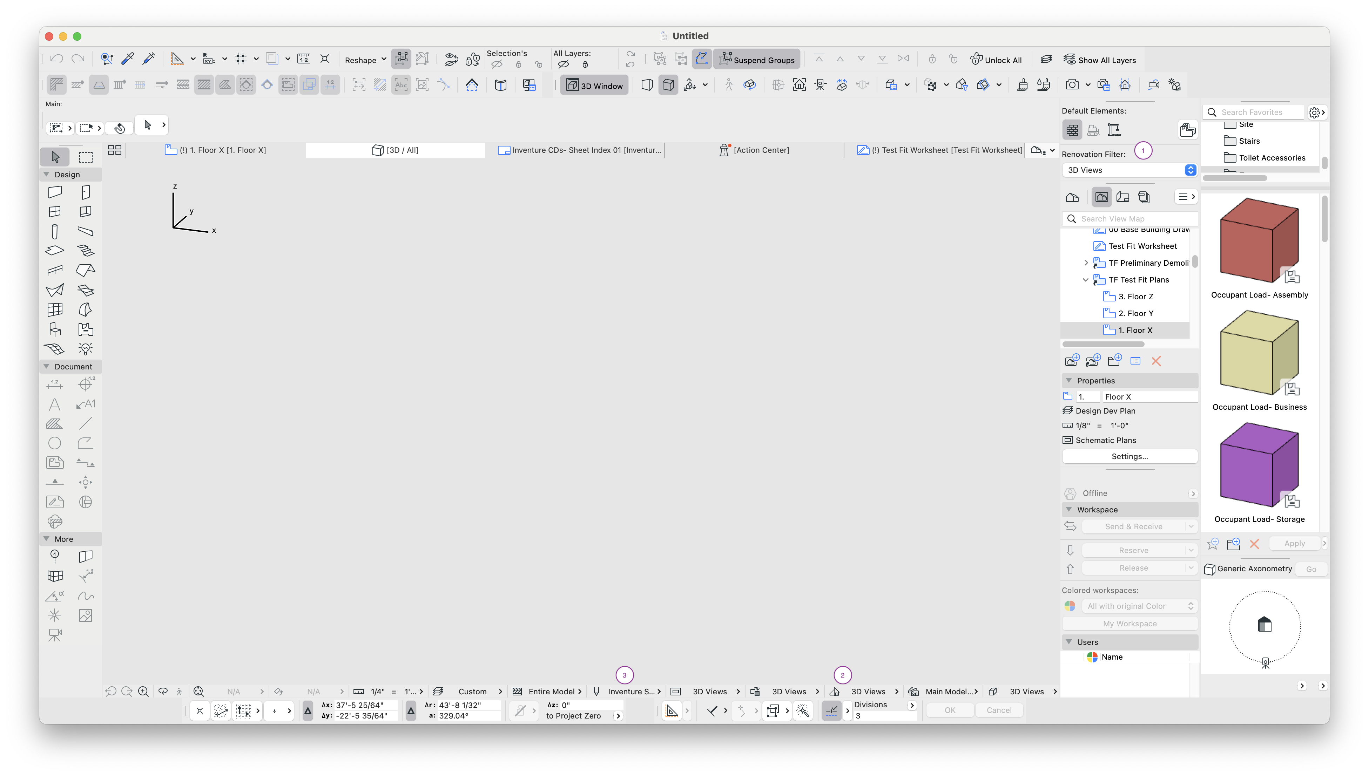This screenshot has height=776, width=1369.
Task: Collapse the Design toolbox section
Action: pos(46,174)
